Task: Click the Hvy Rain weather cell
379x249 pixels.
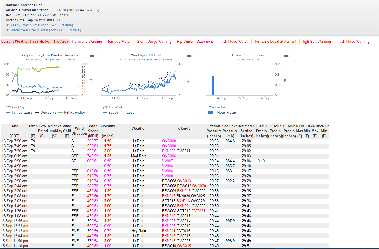Action: 139,231
